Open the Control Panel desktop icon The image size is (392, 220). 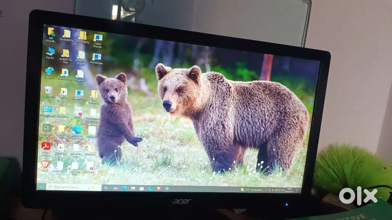(x=47, y=109)
